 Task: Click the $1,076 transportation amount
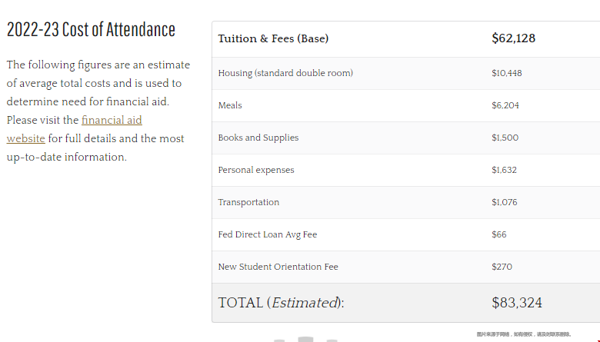click(x=505, y=202)
